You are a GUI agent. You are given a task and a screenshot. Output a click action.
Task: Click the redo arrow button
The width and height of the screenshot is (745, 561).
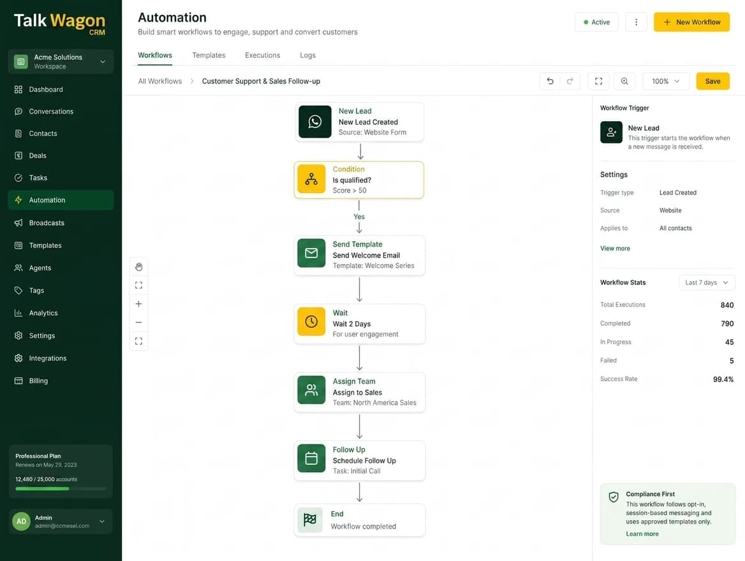click(570, 81)
